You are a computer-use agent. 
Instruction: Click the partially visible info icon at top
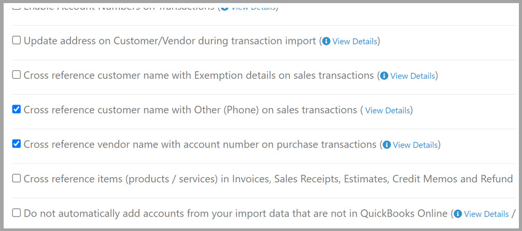[x=224, y=7]
